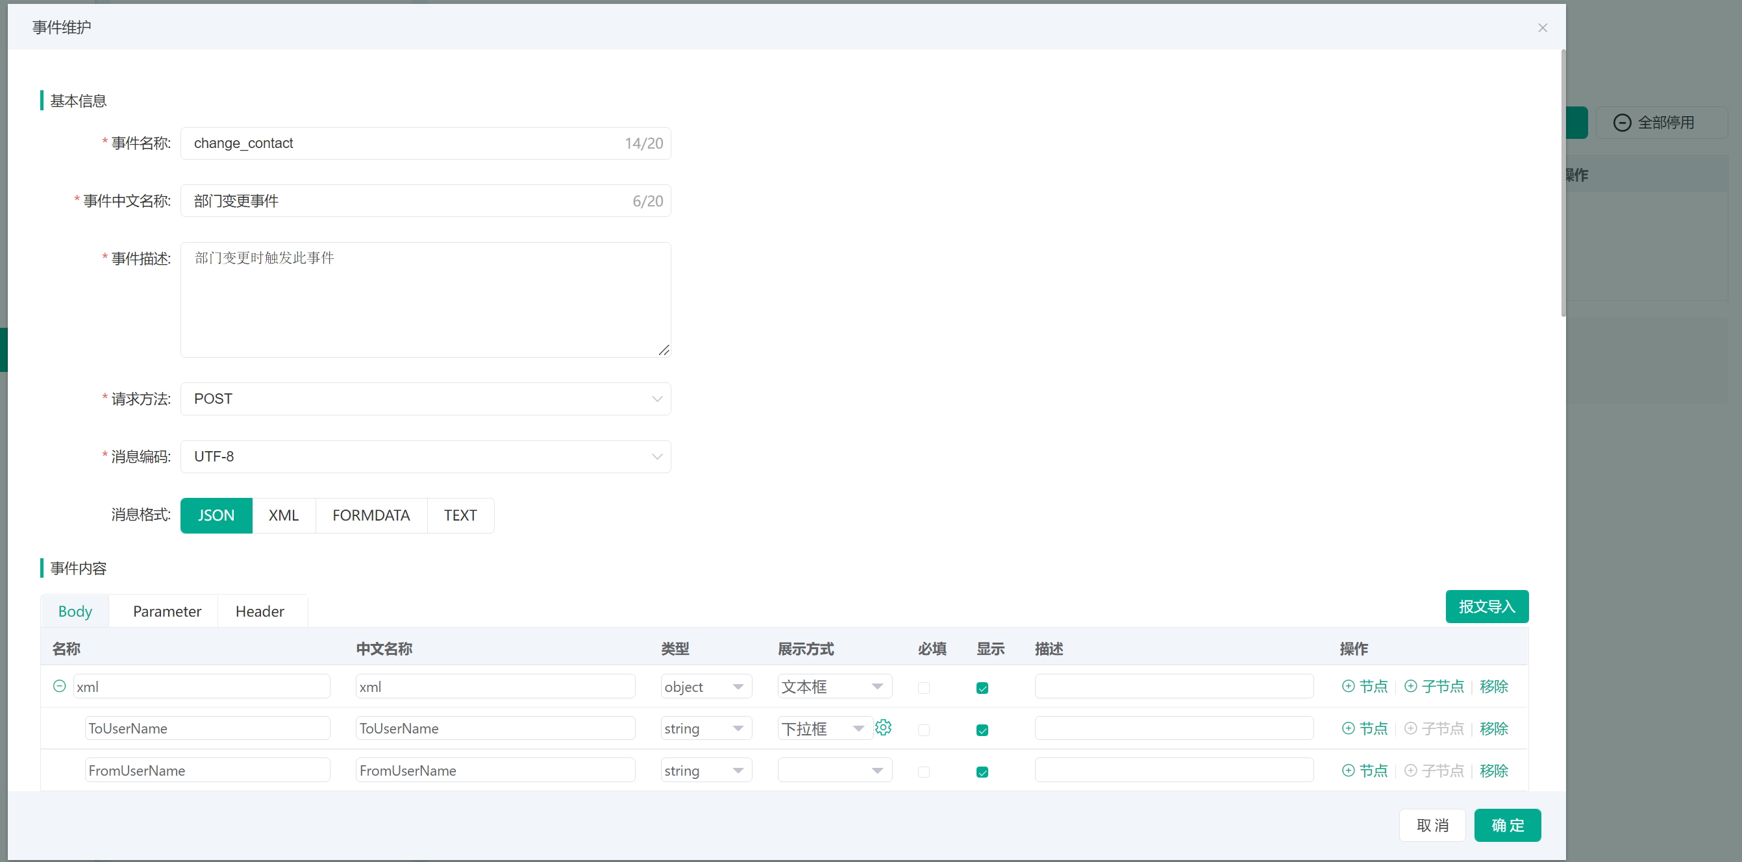This screenshot has height=862, width=1742.
Task: Remove the FromUserName row
Action: pyautogui.click(x=1494, y=770)
